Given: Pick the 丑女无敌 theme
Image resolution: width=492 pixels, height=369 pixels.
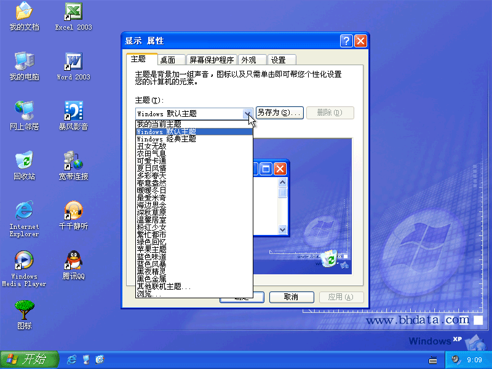Looking at the screenshot, I should 194,146.
